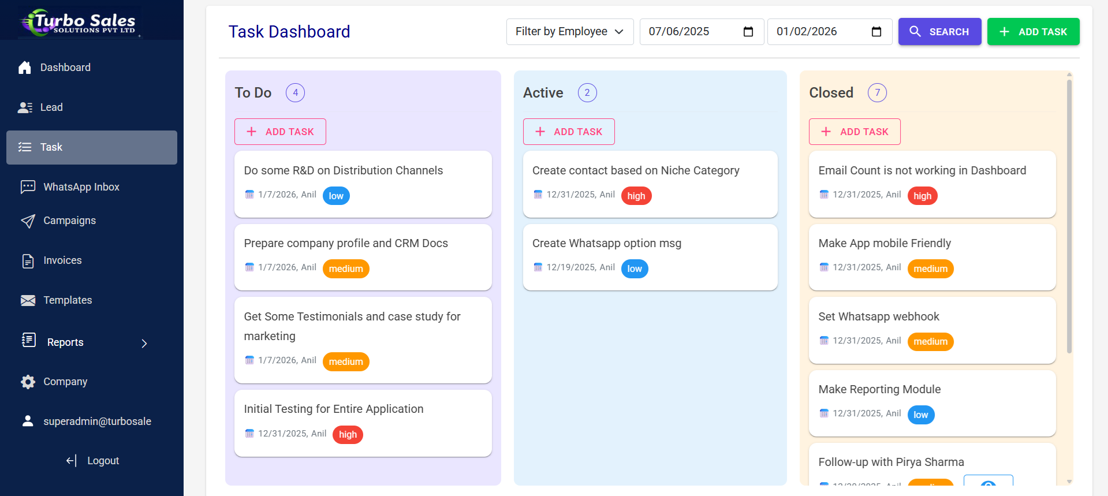Open WhatsApp Inbox chat icon
Viewport: 1108px width, 496px height.
tap(28, 187)
